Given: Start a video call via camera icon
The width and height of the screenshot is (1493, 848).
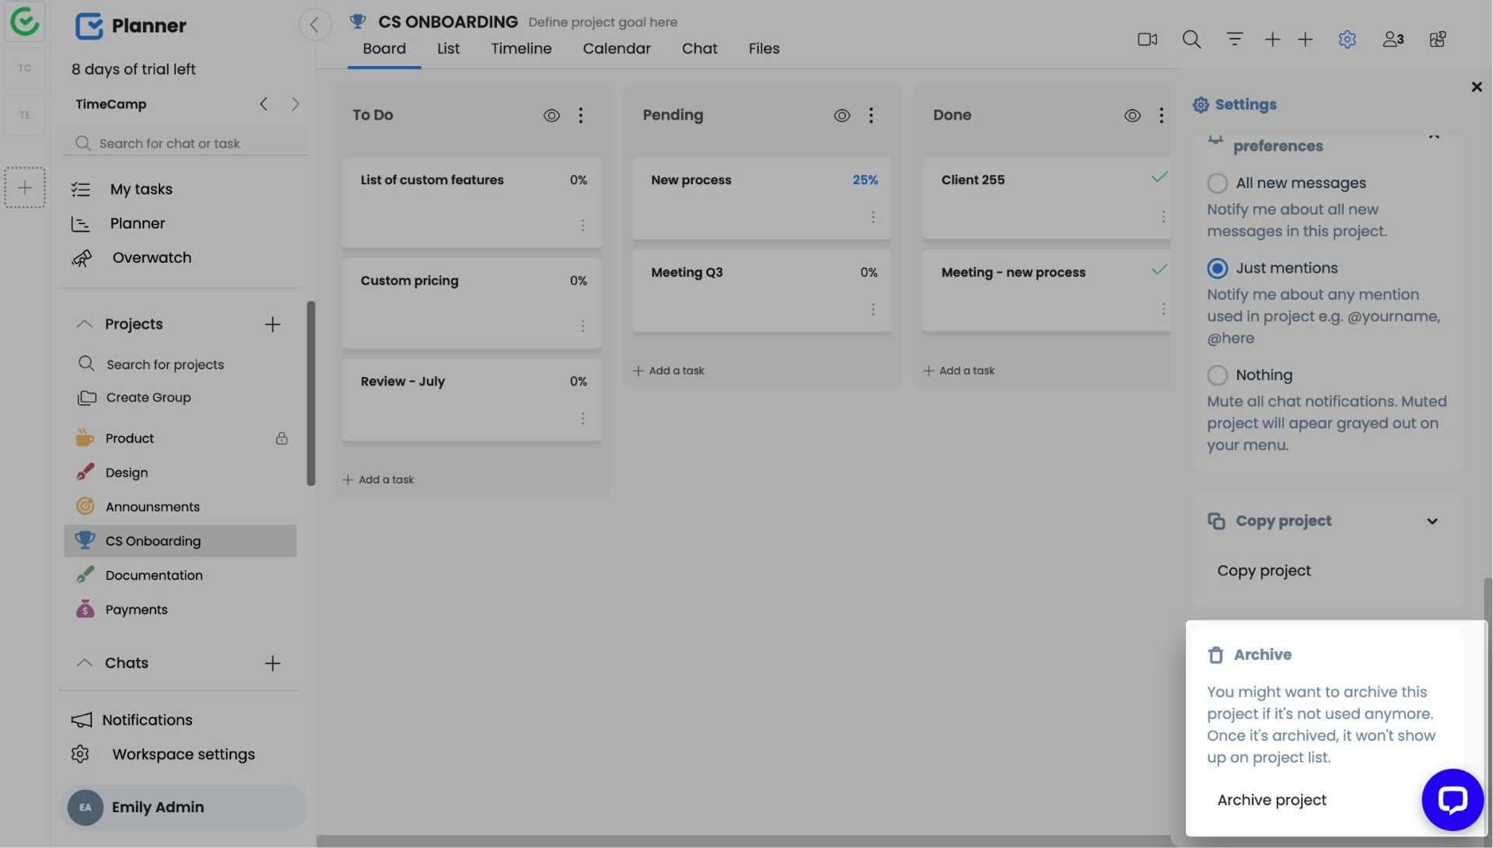Looking at the screenshot, I should point(1147,39).
